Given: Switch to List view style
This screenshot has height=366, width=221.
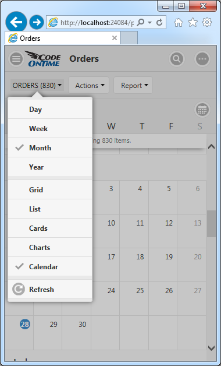Looking at the screenshot, I should 50,209.
